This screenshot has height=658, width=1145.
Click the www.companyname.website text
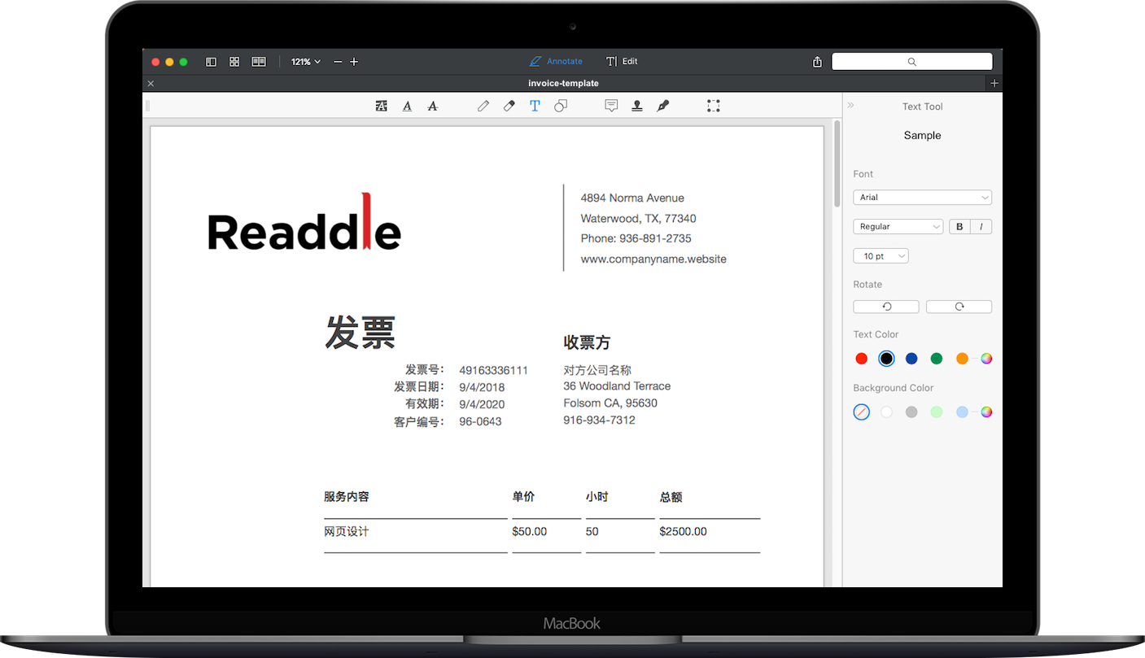653,259
